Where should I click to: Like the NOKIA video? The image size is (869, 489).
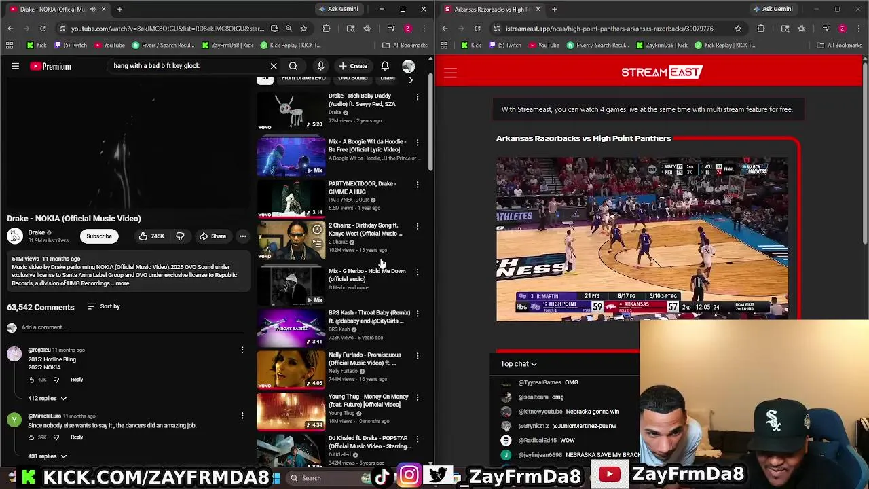(x=152, y=236)
